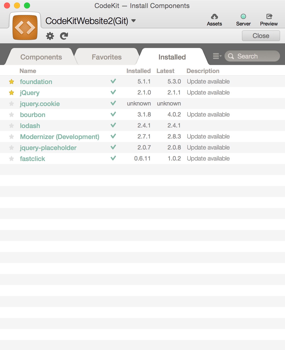Click the installed checkmark for fastclick

(113, 158)
